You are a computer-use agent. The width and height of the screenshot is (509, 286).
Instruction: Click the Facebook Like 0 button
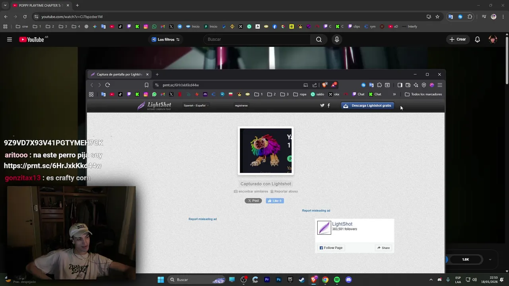click(275, 201)
